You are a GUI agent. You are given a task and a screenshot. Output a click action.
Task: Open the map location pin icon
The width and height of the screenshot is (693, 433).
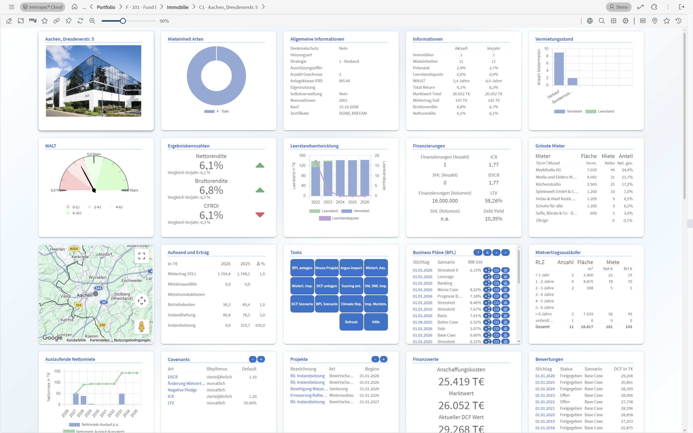(x=655, y=21)
